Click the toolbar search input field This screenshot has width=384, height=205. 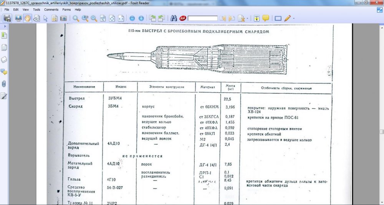[203, 18]
